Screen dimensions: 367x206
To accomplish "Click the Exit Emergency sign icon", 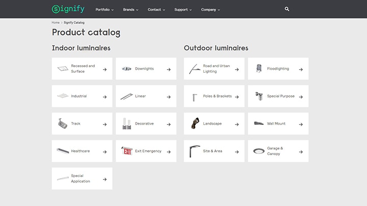I will click(x=126, y=151).
